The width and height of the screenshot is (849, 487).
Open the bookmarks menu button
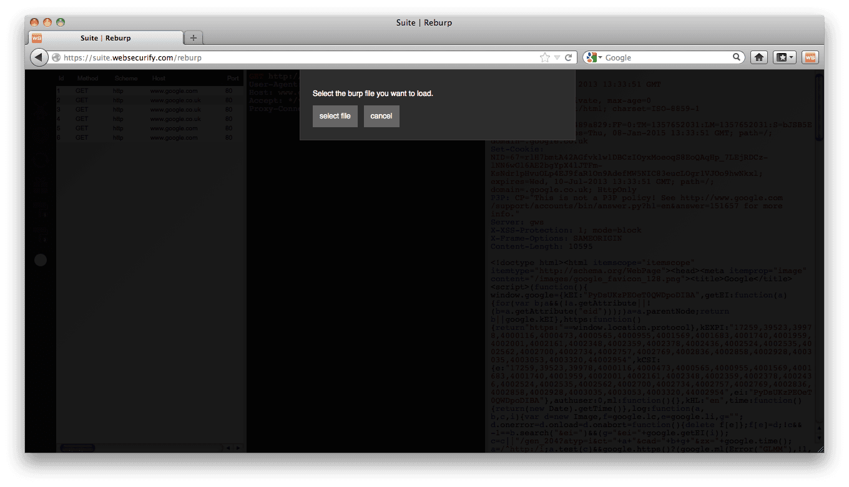coord(785,57)
